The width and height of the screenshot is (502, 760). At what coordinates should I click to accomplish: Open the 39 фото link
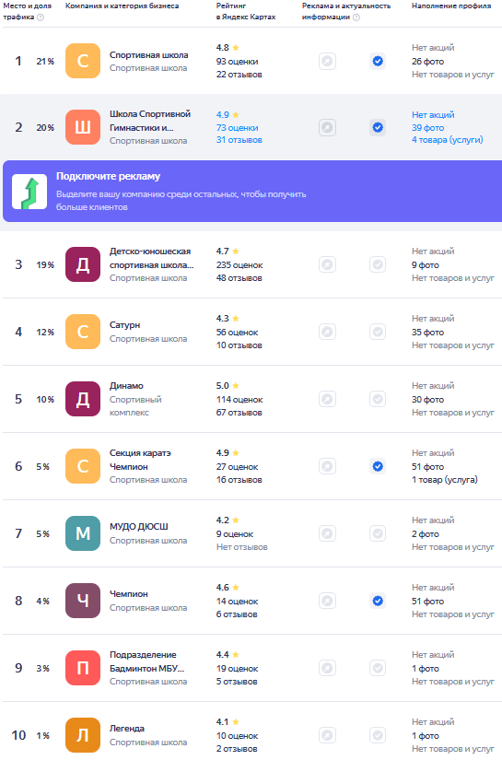(x=428, y=128)
